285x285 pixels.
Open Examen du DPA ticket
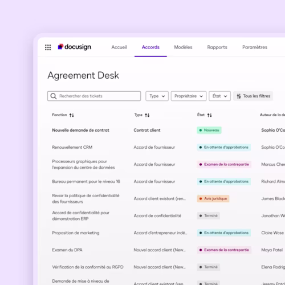(67, 250)
